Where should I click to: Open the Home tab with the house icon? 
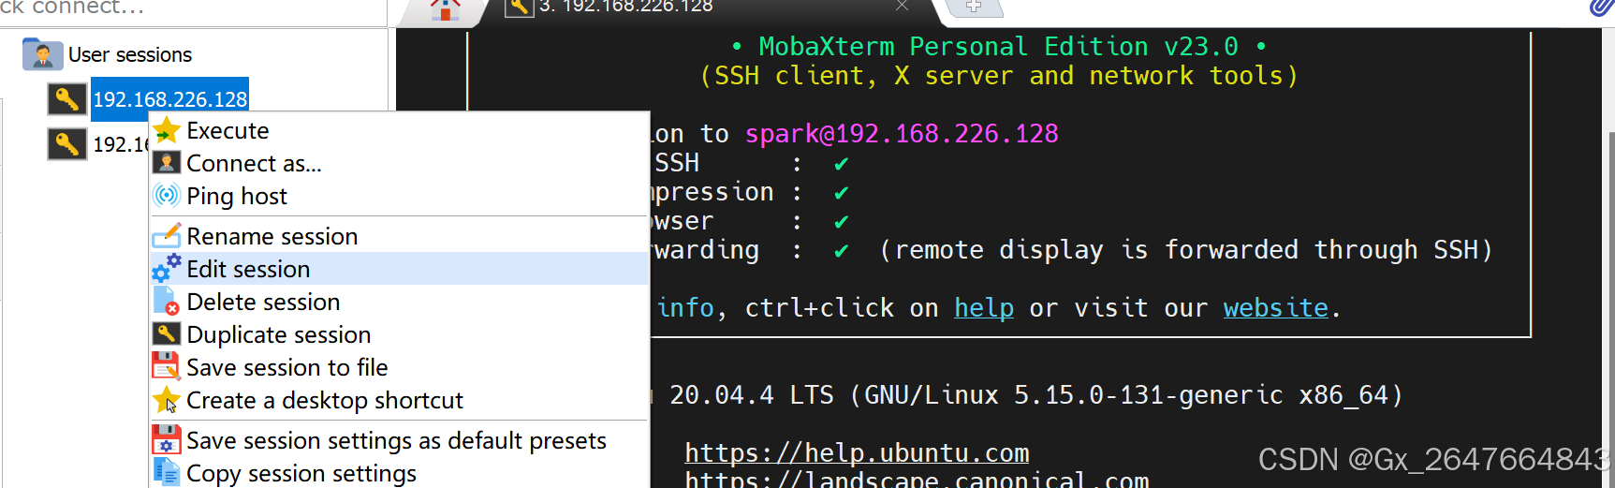point(446,9)
